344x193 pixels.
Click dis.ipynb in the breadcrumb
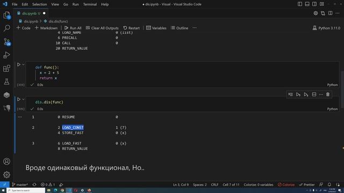[x=31, y=21]
